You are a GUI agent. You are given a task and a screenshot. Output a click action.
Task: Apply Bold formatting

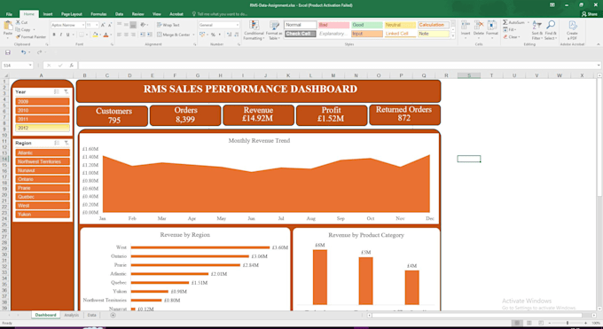pos(54,35)
